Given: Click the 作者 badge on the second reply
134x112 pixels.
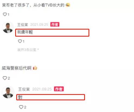Looking at the screenshot, I should tap(59, 89).
